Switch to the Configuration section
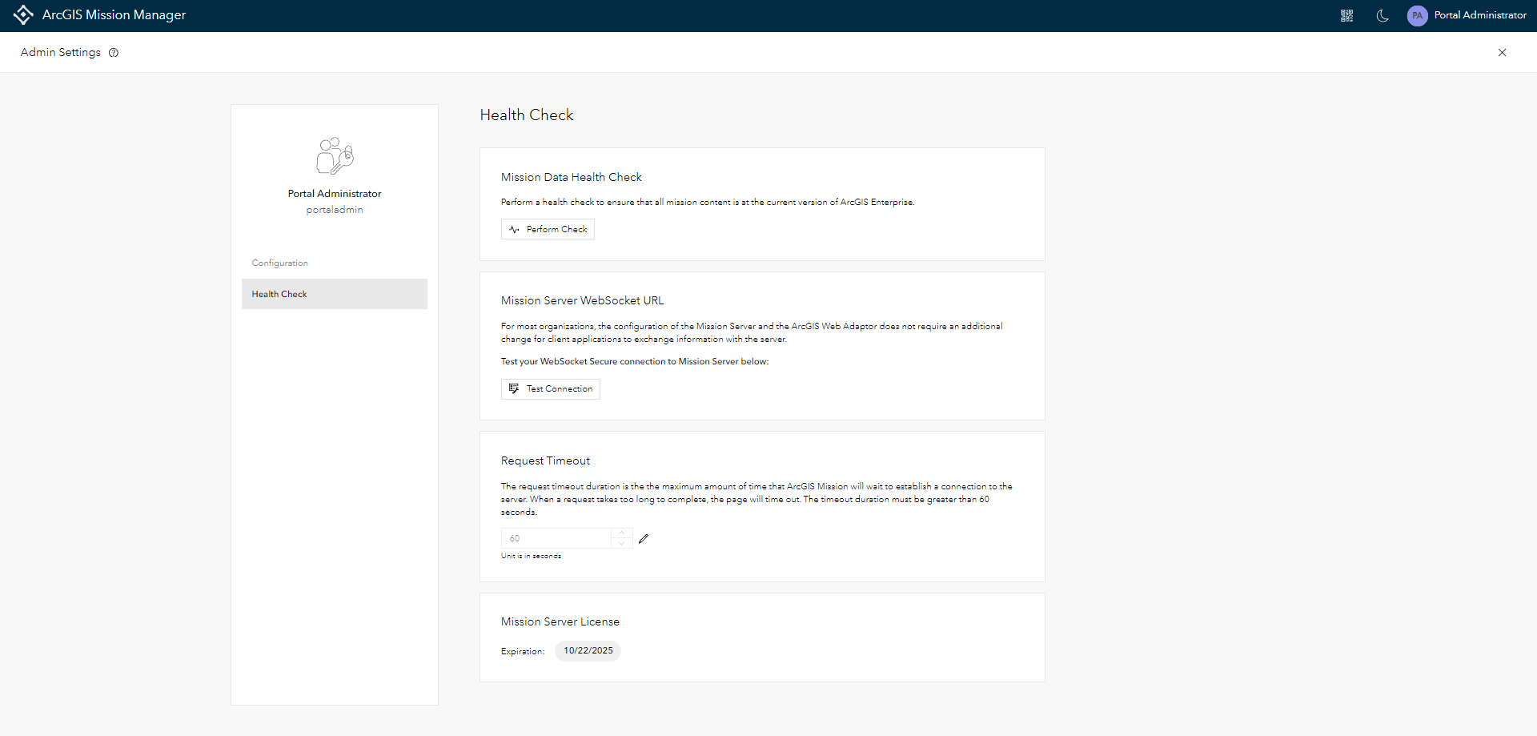Image resolution: width=1537 pixels, height=736 pixels. (279, 263)
